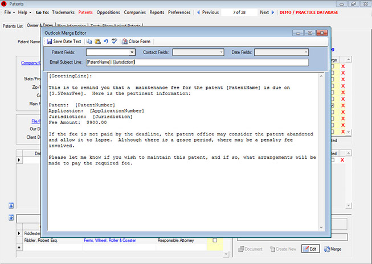Click the Paste icon in the Merge Editor toolbar
Viewport: 372px width, 264px height.
pyautogui.click(x=98, y=42)
